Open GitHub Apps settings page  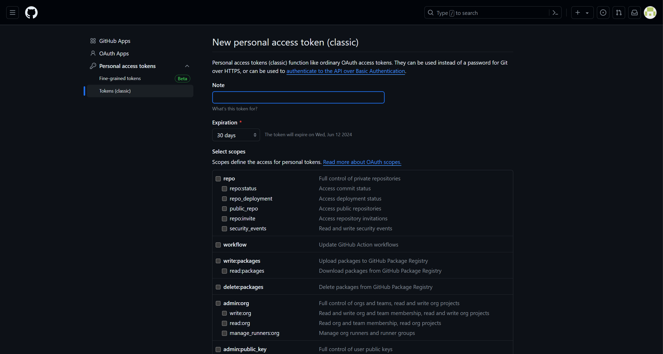115,41
